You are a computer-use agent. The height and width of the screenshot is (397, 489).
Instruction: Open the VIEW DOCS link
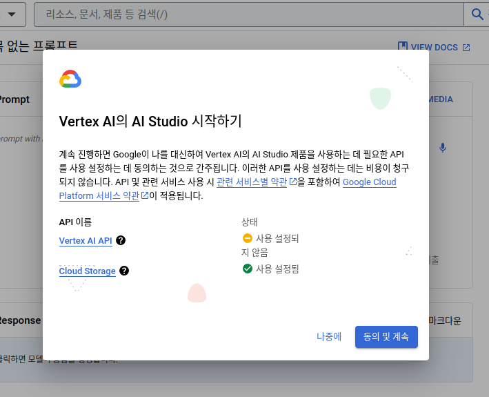pos(435,47)
